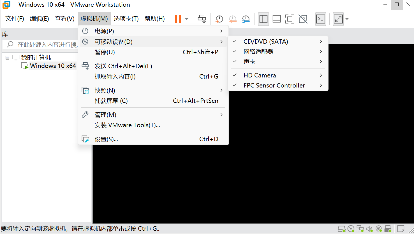Viewport: 414px width, 234px height.
Task: Click the hard disk status bar icon
Action: [341, 229]
